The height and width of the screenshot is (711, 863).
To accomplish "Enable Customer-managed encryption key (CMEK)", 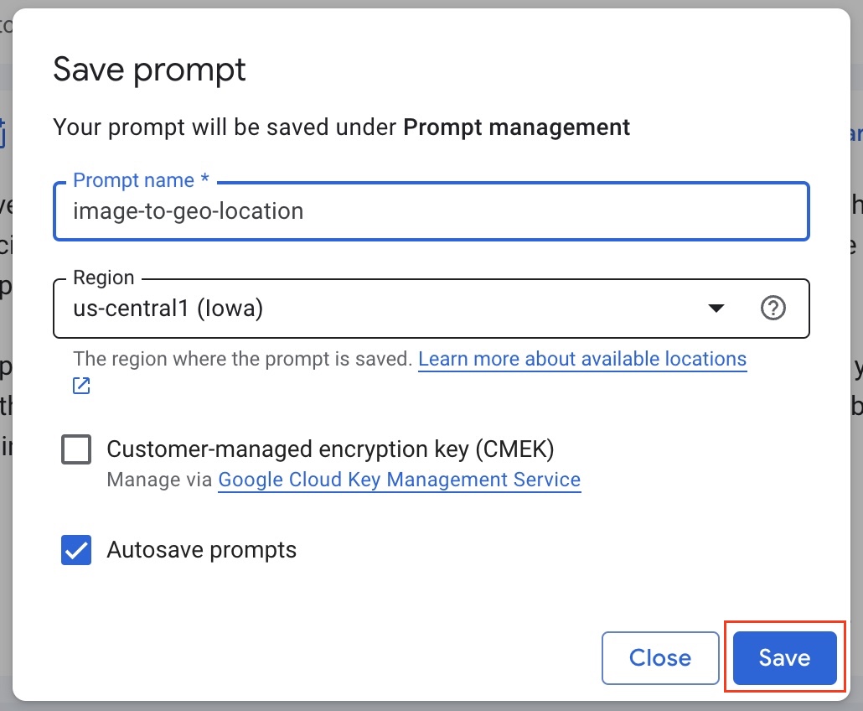I will (x=75, y=449).
